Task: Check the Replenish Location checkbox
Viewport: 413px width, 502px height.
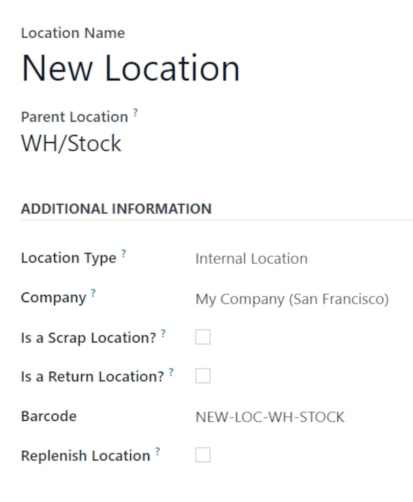Action: coord(203,455)
